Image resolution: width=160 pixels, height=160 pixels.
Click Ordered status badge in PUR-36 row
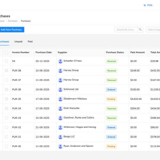pyautogui.click(x=111, y=90)
